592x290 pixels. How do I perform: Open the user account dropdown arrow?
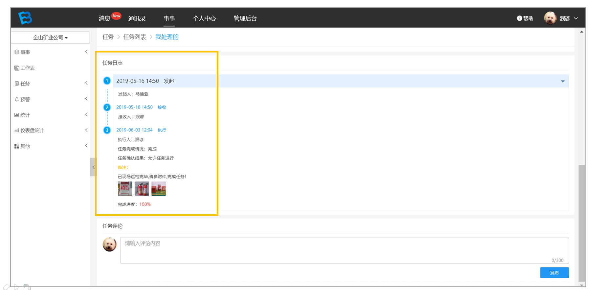[576, 18]
